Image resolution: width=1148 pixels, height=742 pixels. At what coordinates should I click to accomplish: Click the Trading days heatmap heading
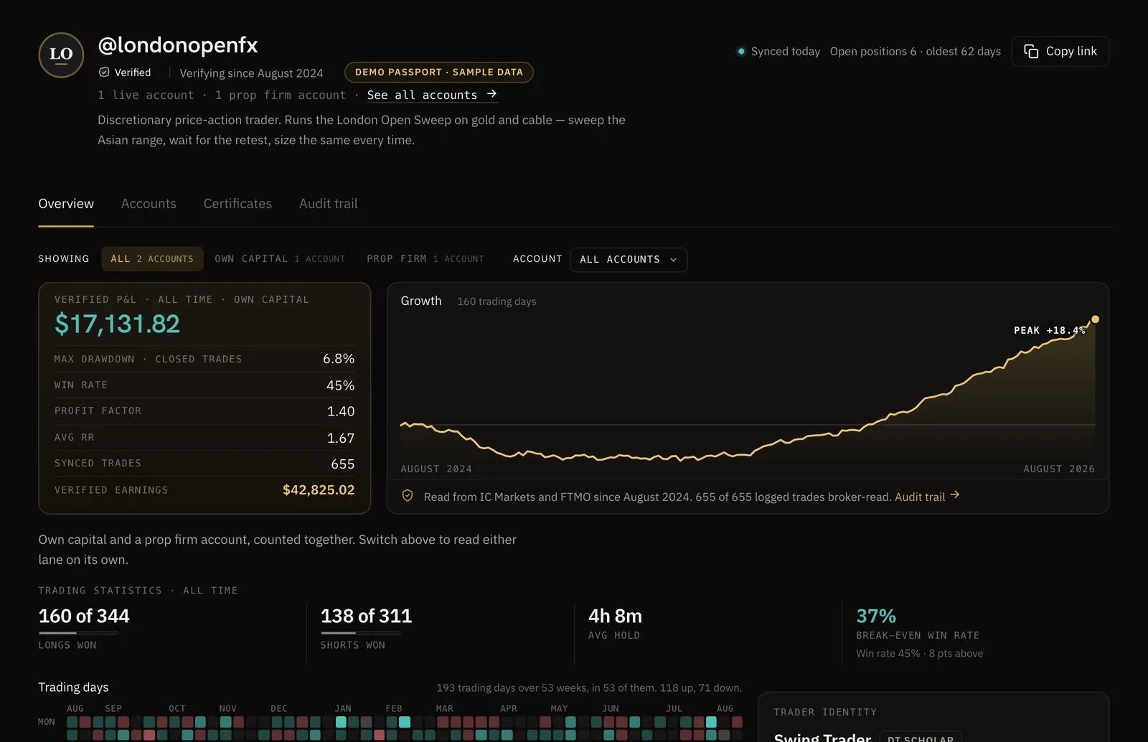pyautogui.click(x=73, y=687)
